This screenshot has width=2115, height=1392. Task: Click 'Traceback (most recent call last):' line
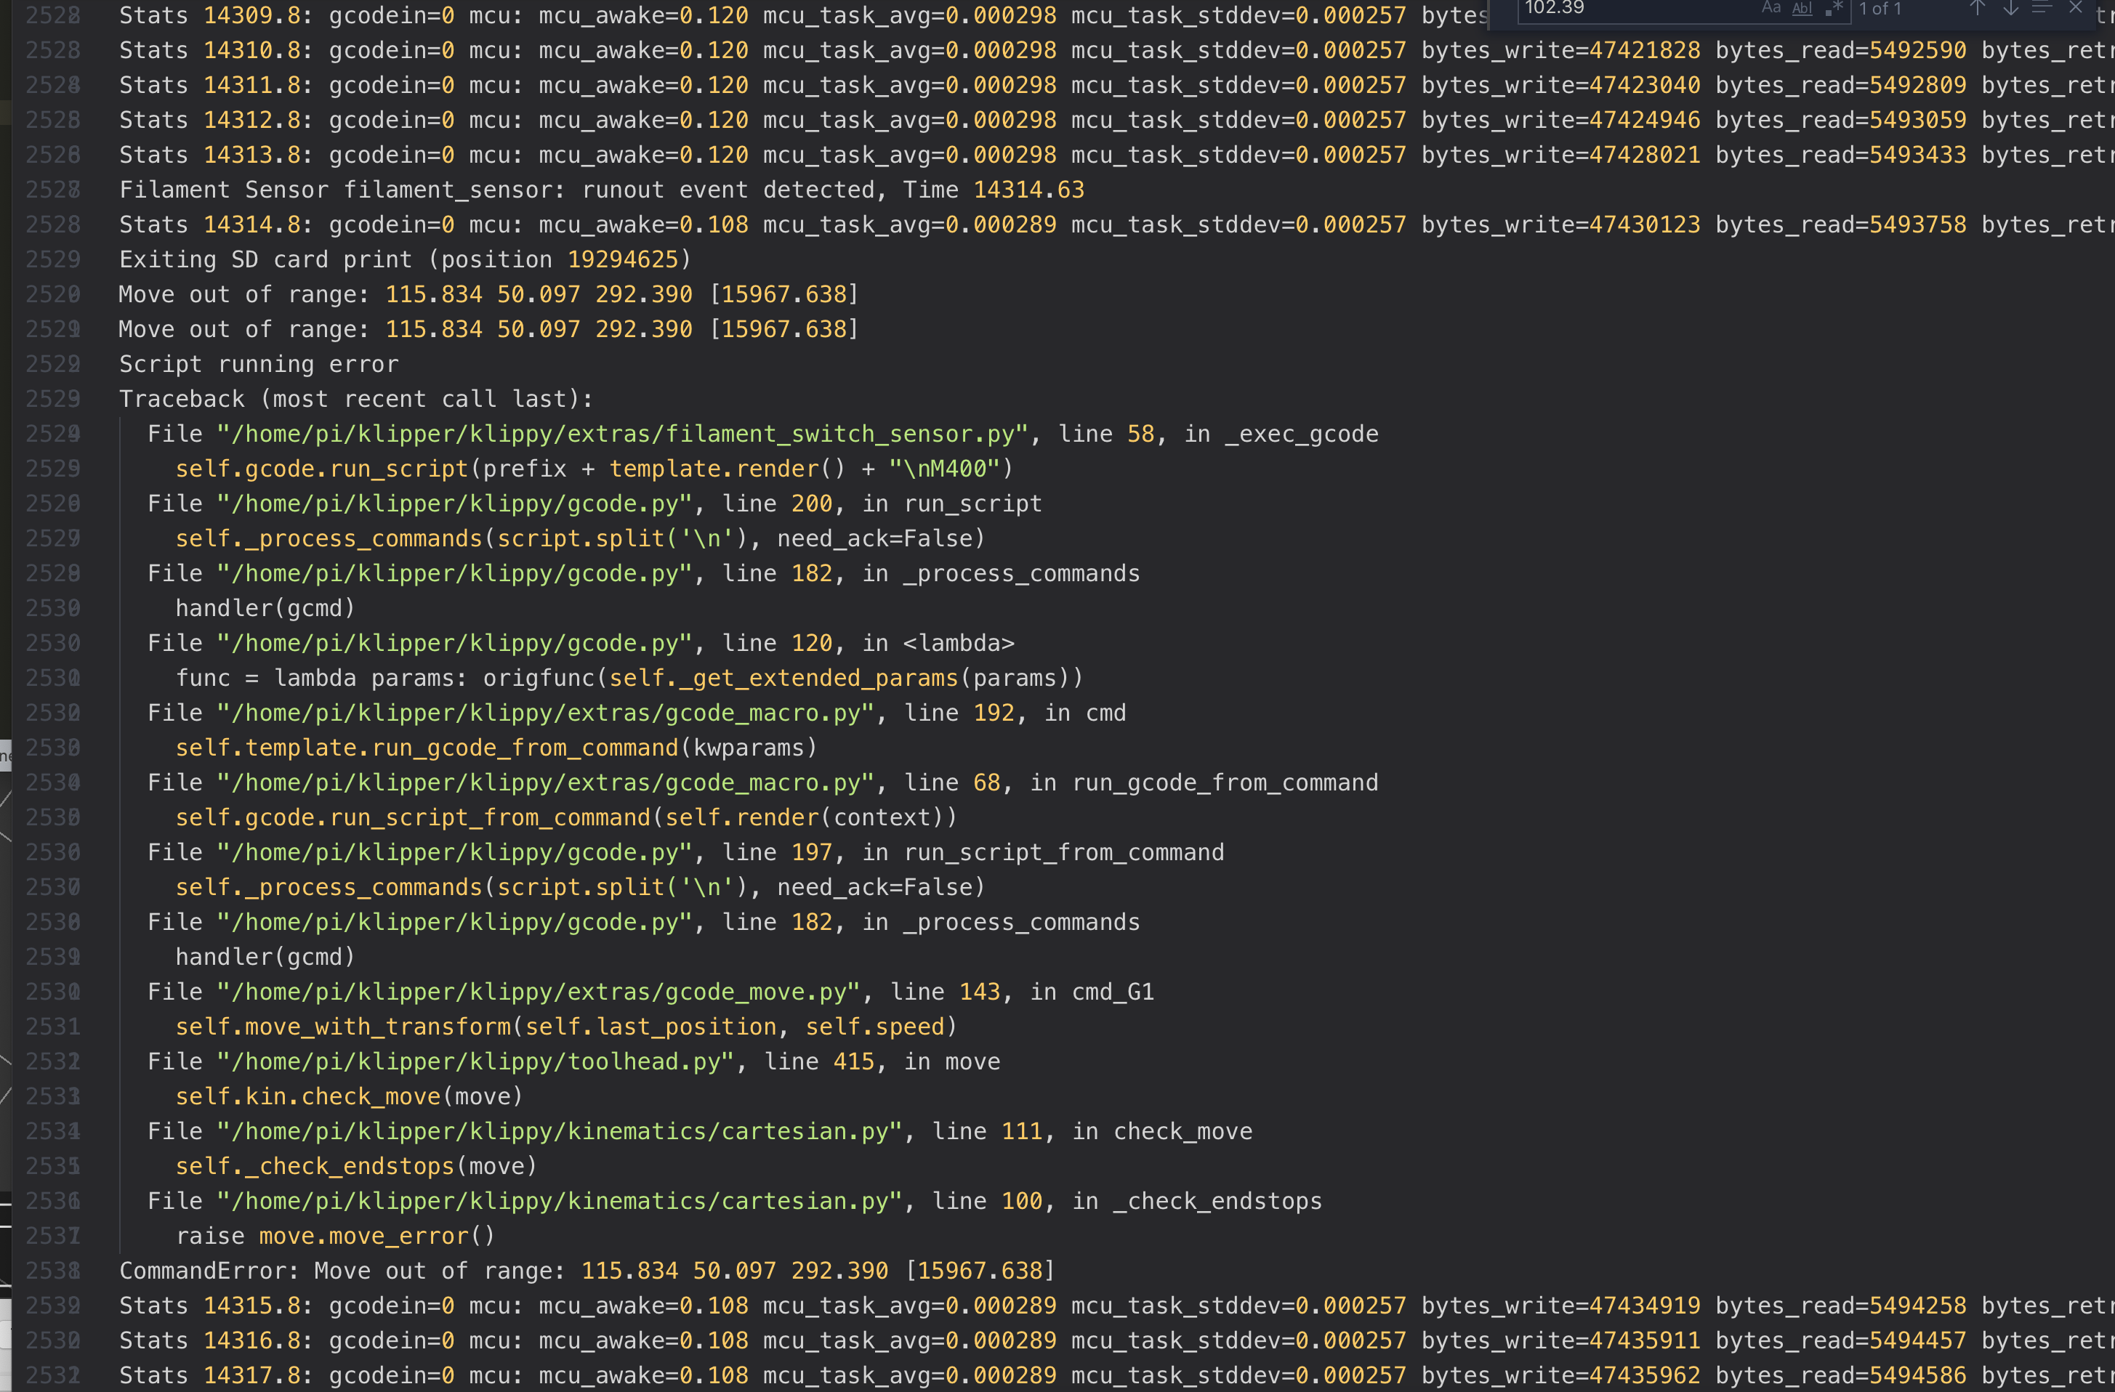coord(356,399)
